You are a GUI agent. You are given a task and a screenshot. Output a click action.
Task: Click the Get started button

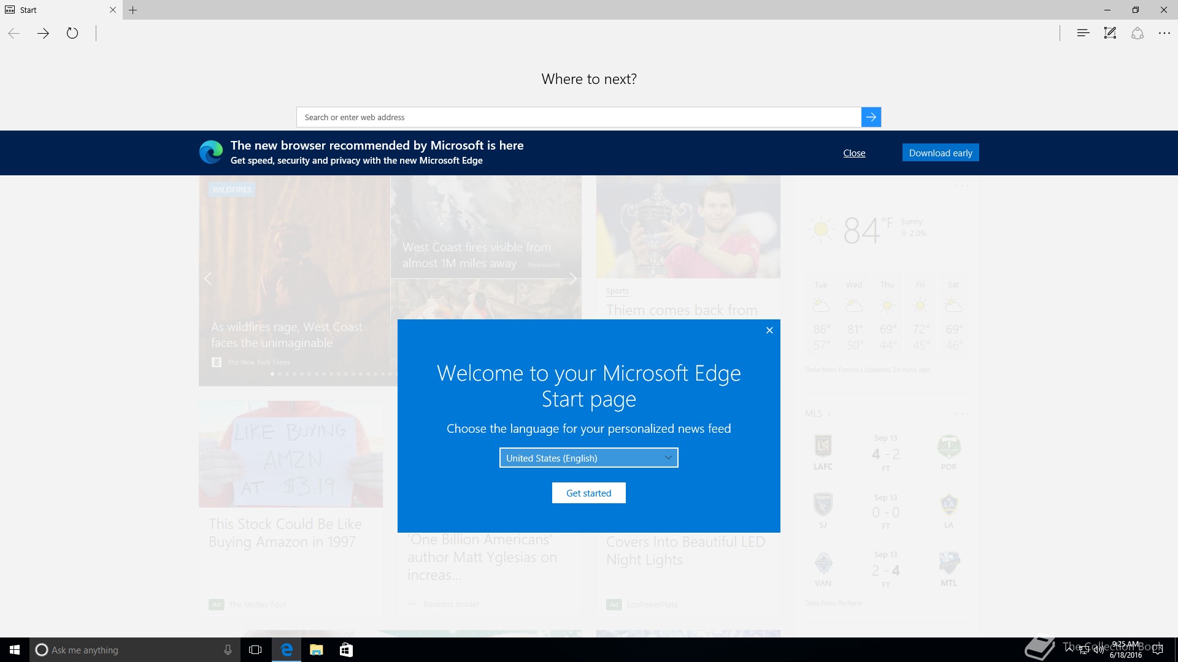588,493
